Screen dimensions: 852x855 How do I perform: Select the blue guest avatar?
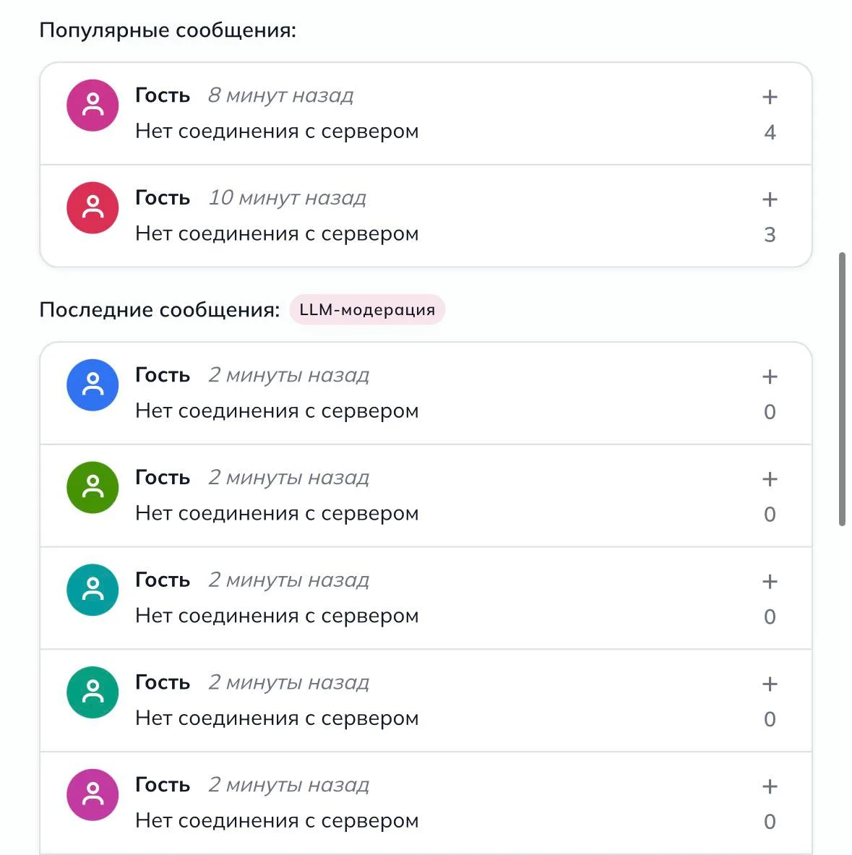point(92,385)
